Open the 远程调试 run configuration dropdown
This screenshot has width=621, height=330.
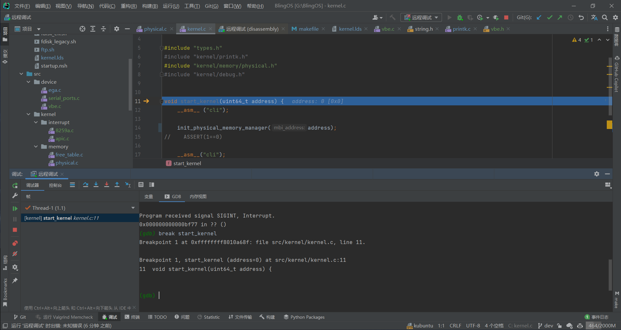(x=421, y=17)
